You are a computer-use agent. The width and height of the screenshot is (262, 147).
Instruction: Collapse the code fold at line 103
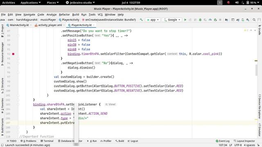pos(18,105)
